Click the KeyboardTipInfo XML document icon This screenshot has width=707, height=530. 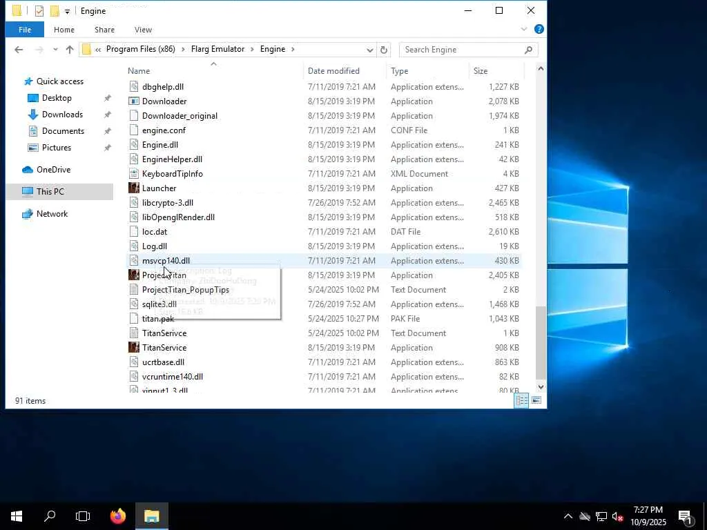coord(133,173)
